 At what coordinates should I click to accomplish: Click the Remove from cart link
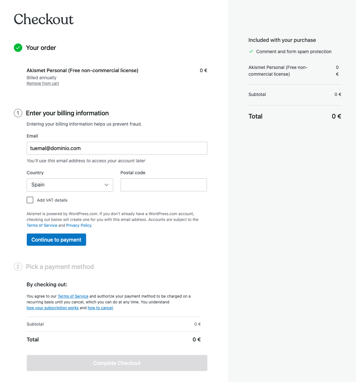click(43, 83)
